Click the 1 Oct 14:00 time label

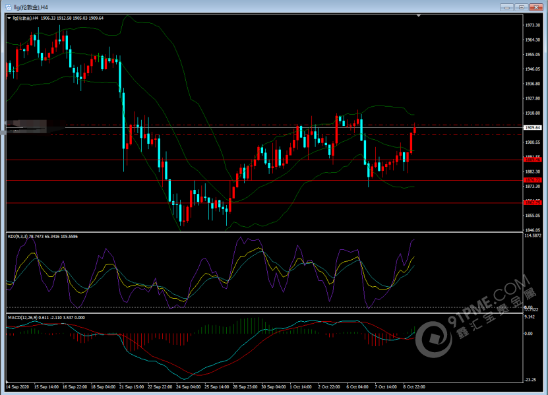[301, 387]
